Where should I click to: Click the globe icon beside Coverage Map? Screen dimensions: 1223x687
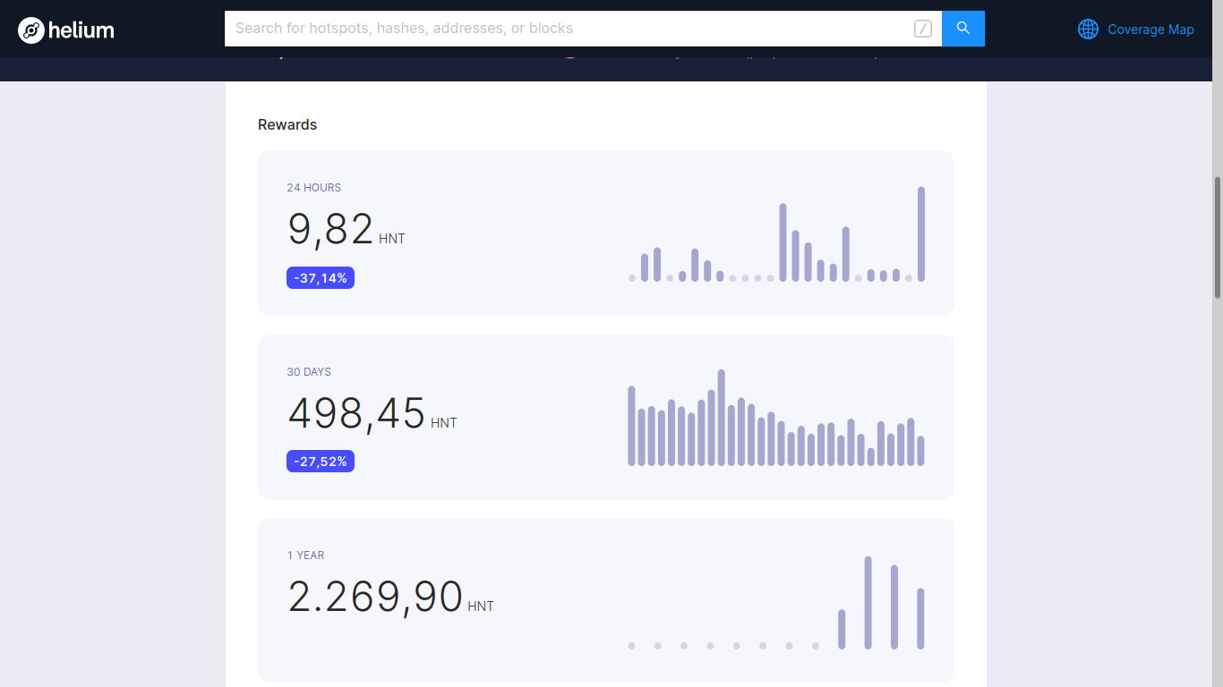tap(1088, 30)
